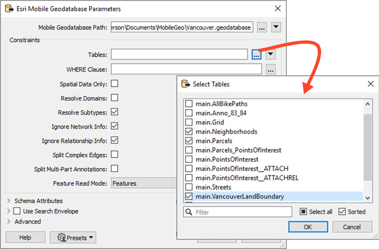Click the WHERE Clause text field
The height and width of the screenshot is (249, 379).
tap(186, 69)
